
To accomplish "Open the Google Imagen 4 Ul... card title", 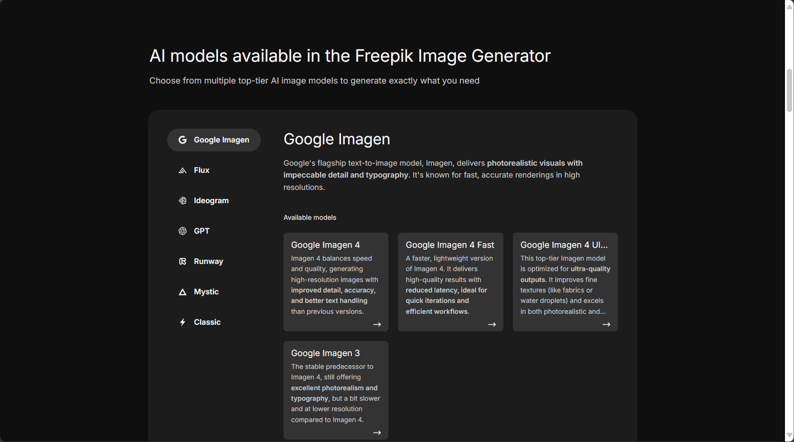I will click(564, 245).
